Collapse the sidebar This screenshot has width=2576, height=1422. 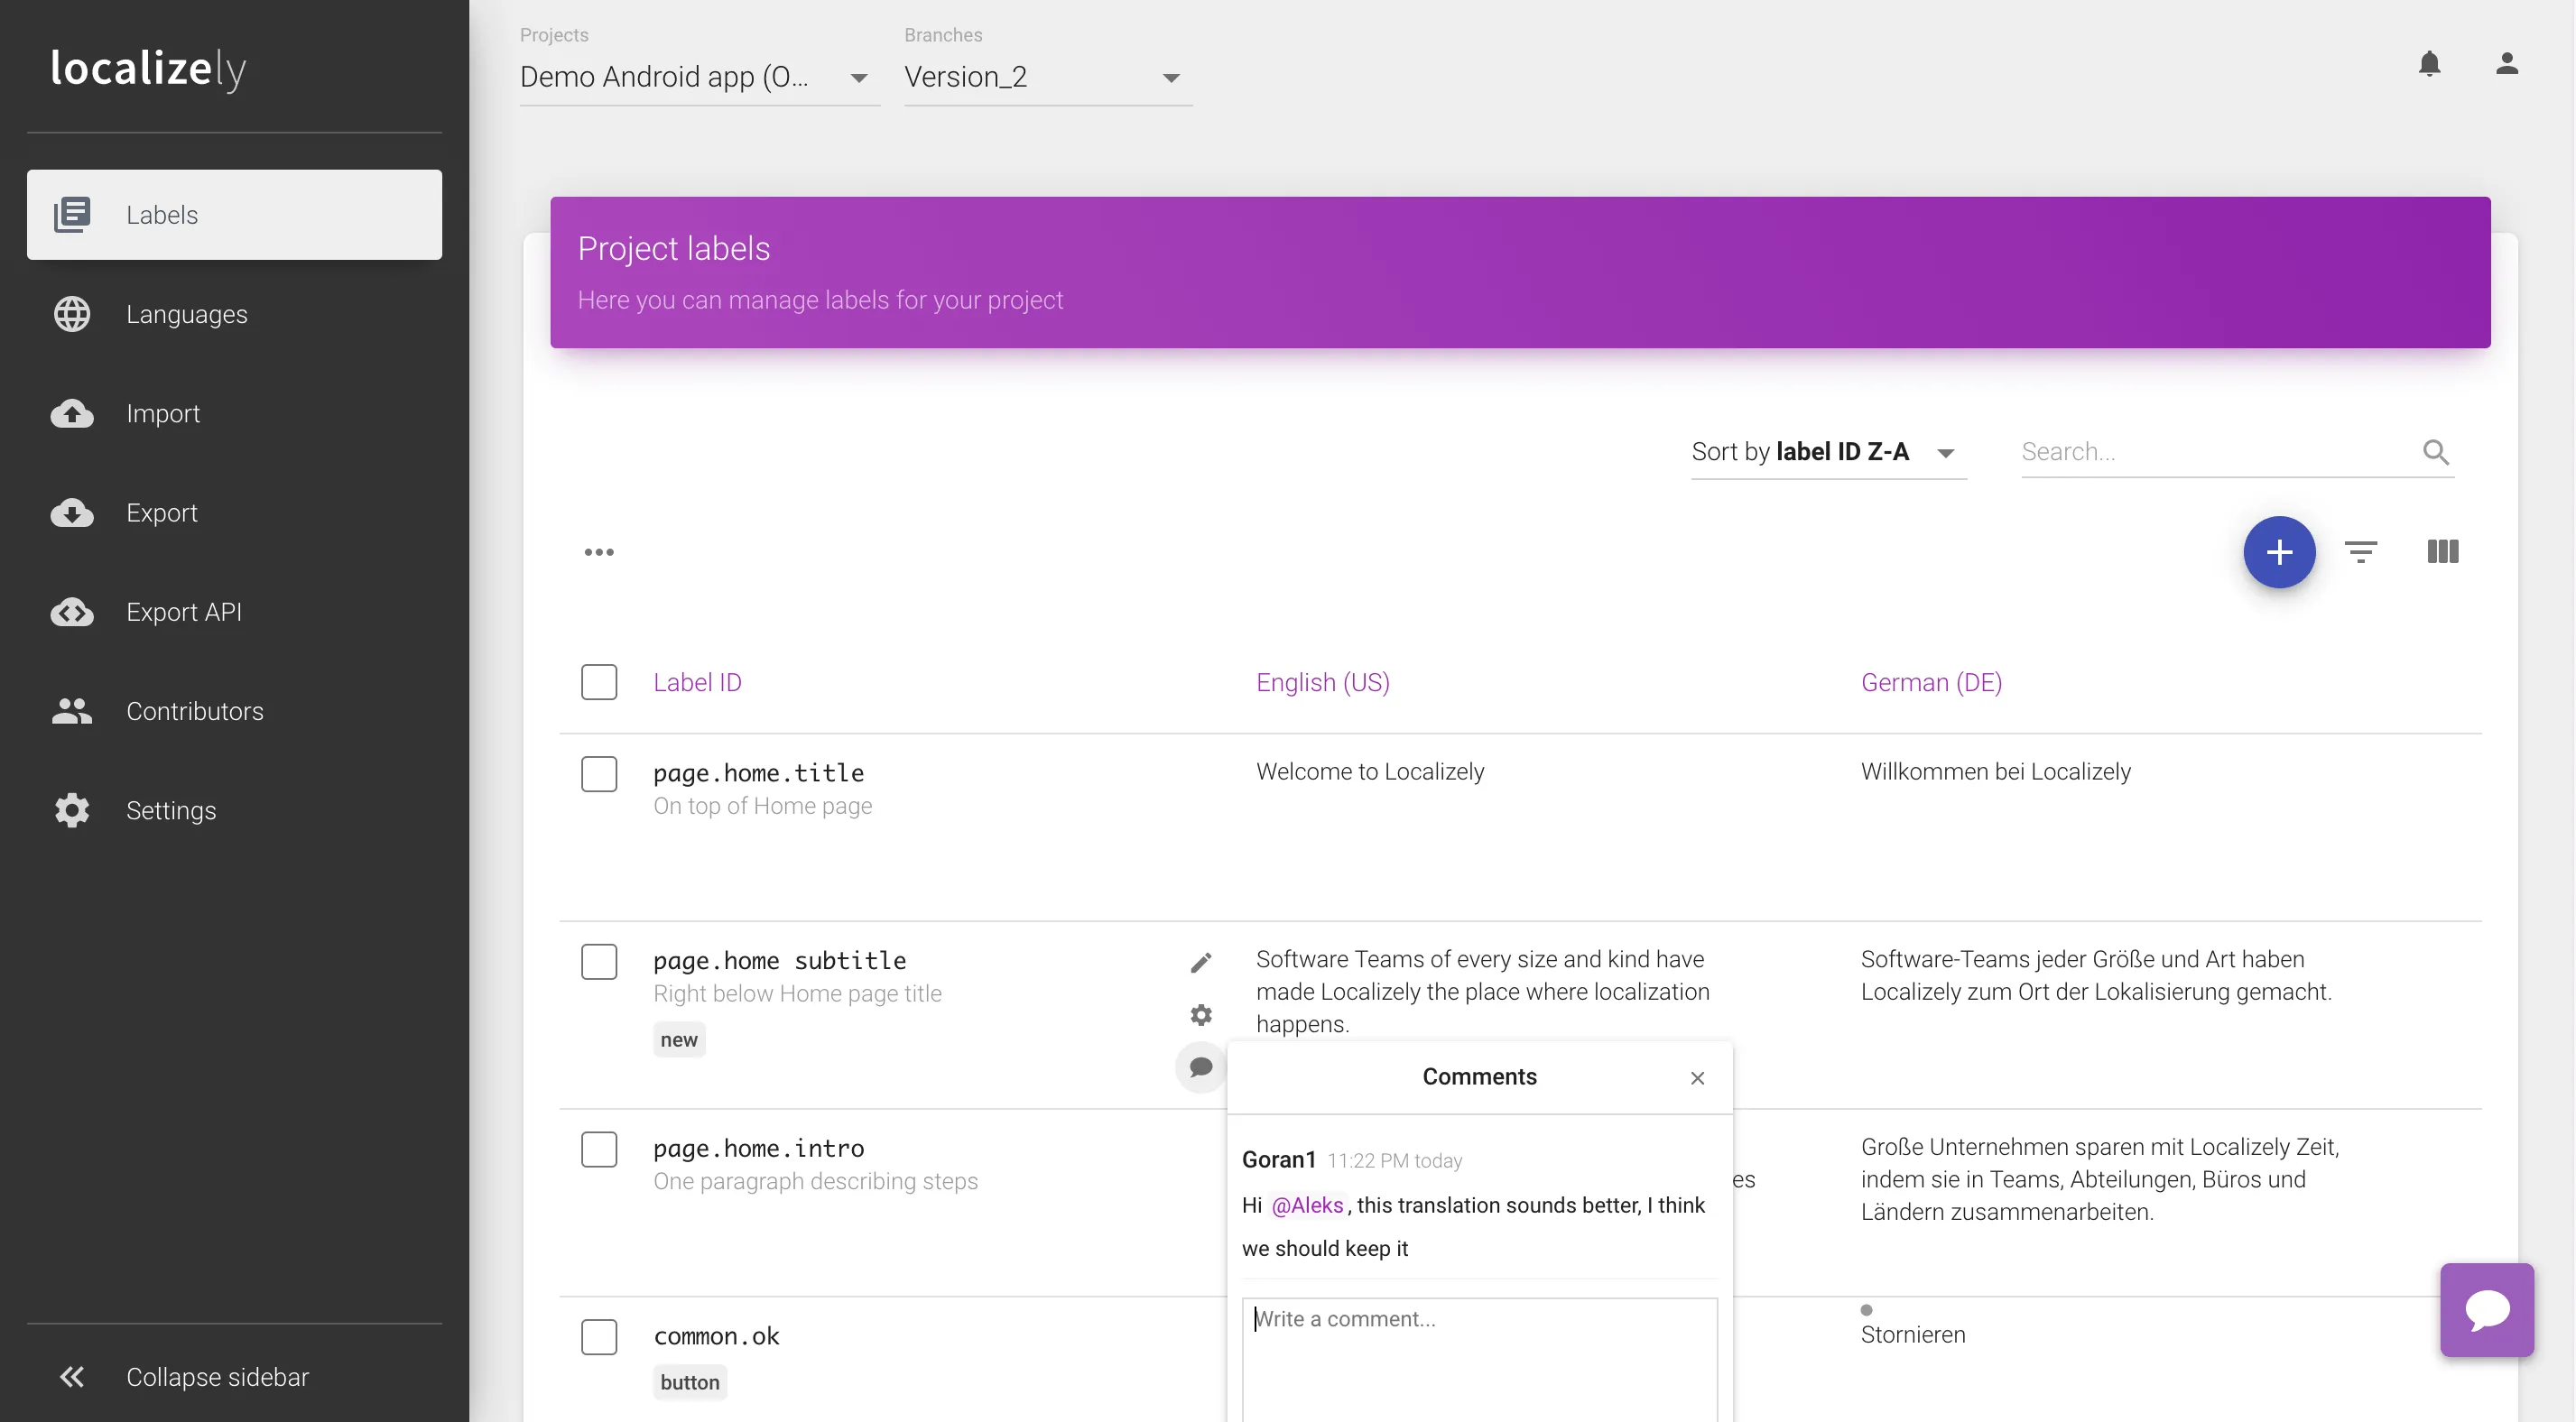pyautogui.click(x=70, y=1375)
